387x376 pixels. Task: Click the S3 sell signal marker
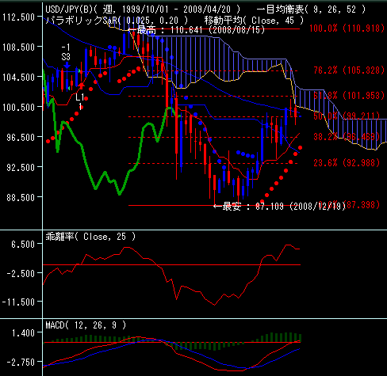[66, 57]
